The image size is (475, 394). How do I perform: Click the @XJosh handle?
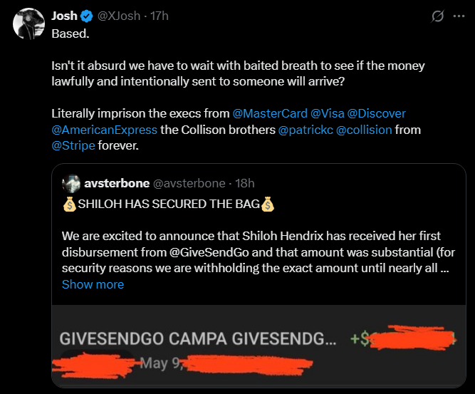(119, 16)
